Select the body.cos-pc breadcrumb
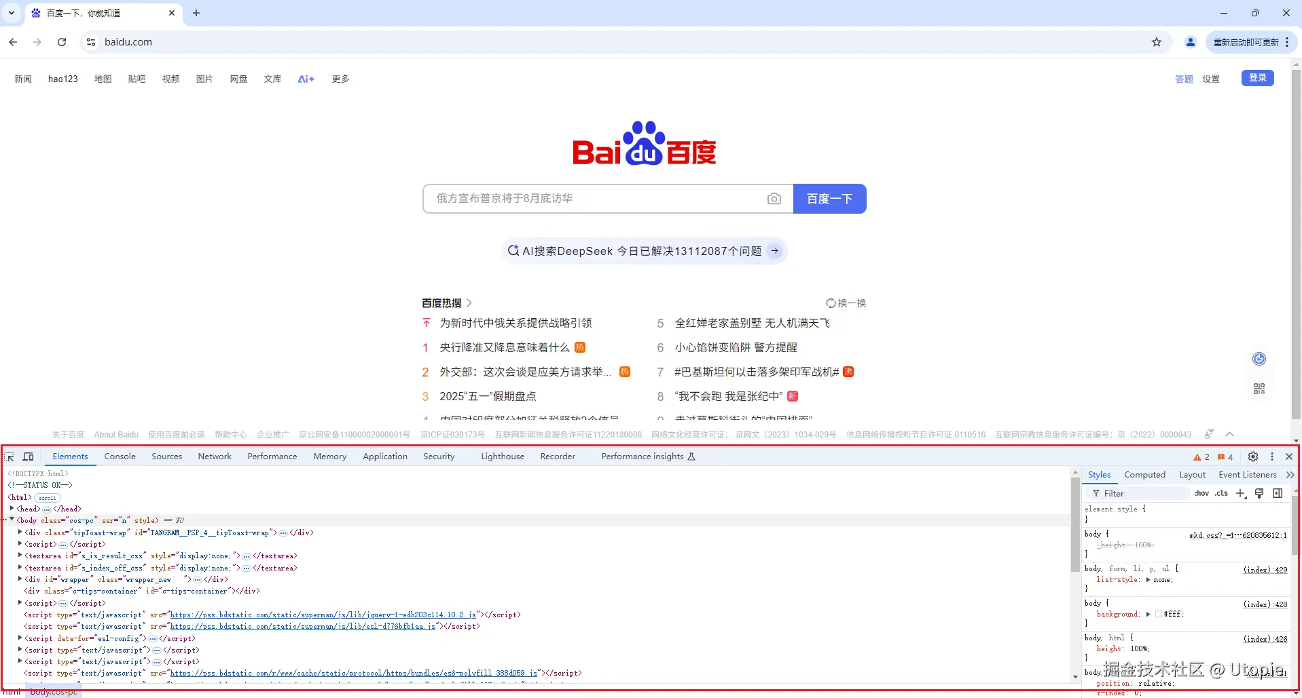Screen dimensions: 1302x698 [54, 692]
